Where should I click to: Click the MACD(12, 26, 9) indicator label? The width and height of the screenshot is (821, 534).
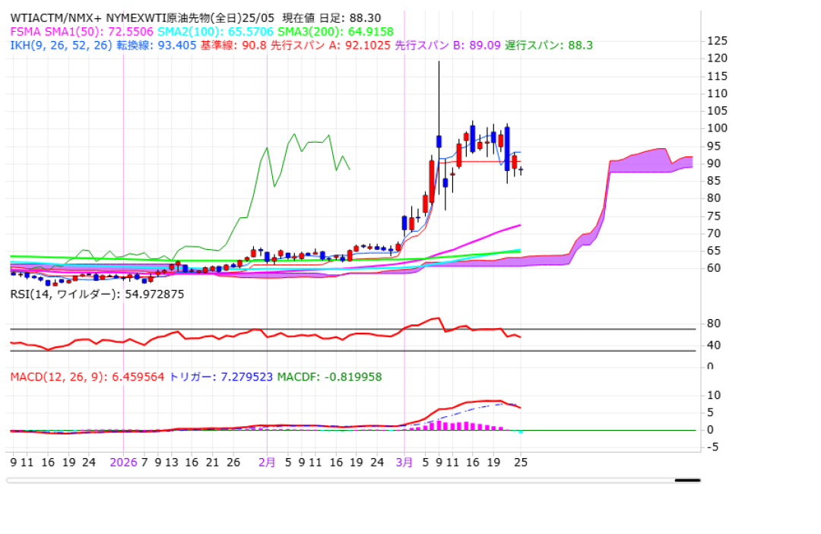[87, 377]
